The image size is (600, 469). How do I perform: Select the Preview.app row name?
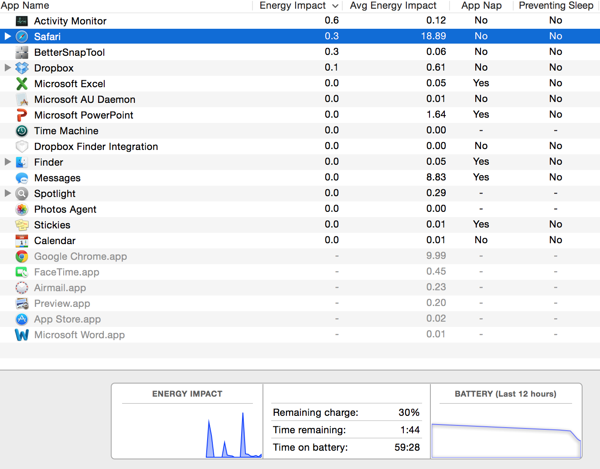pyautogui.click(x=62, y=303)
